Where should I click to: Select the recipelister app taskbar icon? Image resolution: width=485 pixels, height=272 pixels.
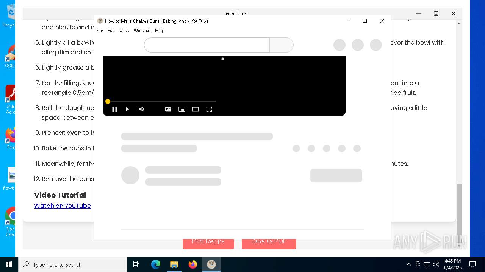211,264
